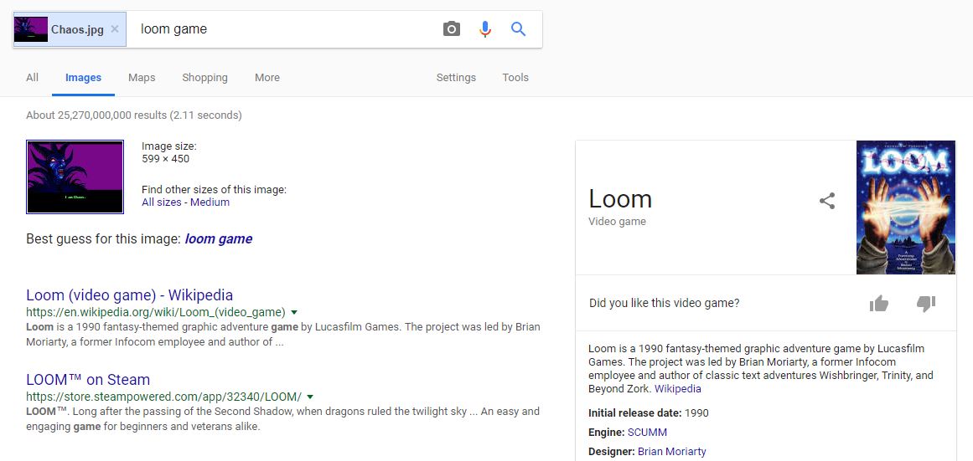This screenshot has width=973, height=461.
Task: Expand the Wikipedia result URL dropdown arrow
Action: [294, 312]
